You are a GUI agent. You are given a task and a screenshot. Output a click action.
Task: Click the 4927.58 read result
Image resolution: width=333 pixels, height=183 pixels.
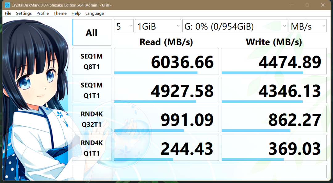[x=166, y=90]
